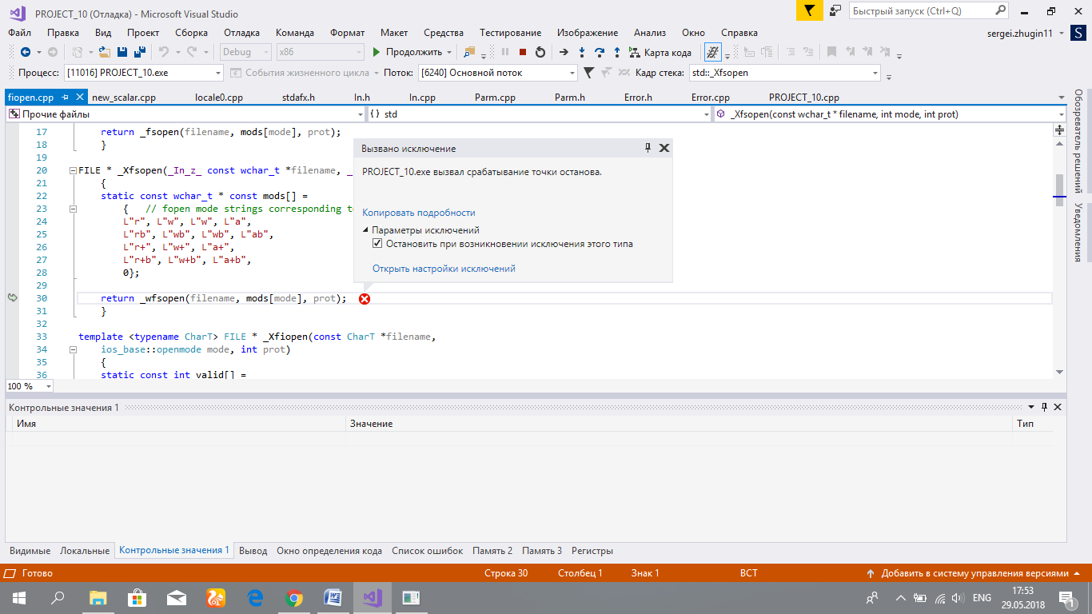Click 'Открыть настройки исключений' link
Image resolution: width=1092 pixels, height=614 pixels.
point(444,269)
